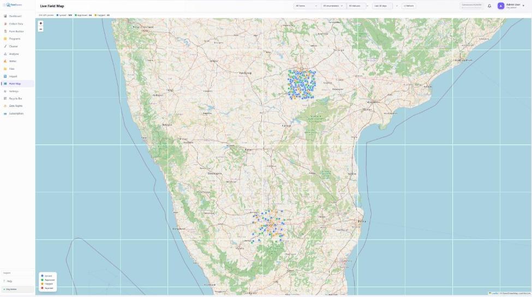Open Subscription in the sidebar
Viewport: 532px width, 297px height.
17,113
